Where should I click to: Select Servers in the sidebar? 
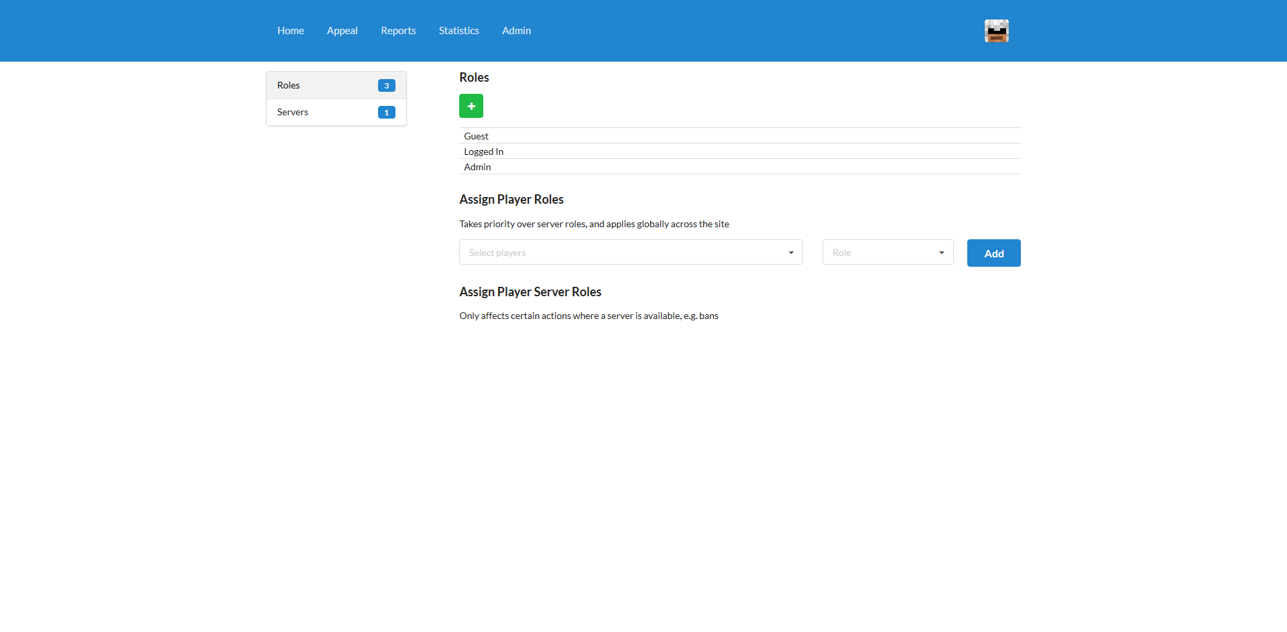tap(336, 113)
